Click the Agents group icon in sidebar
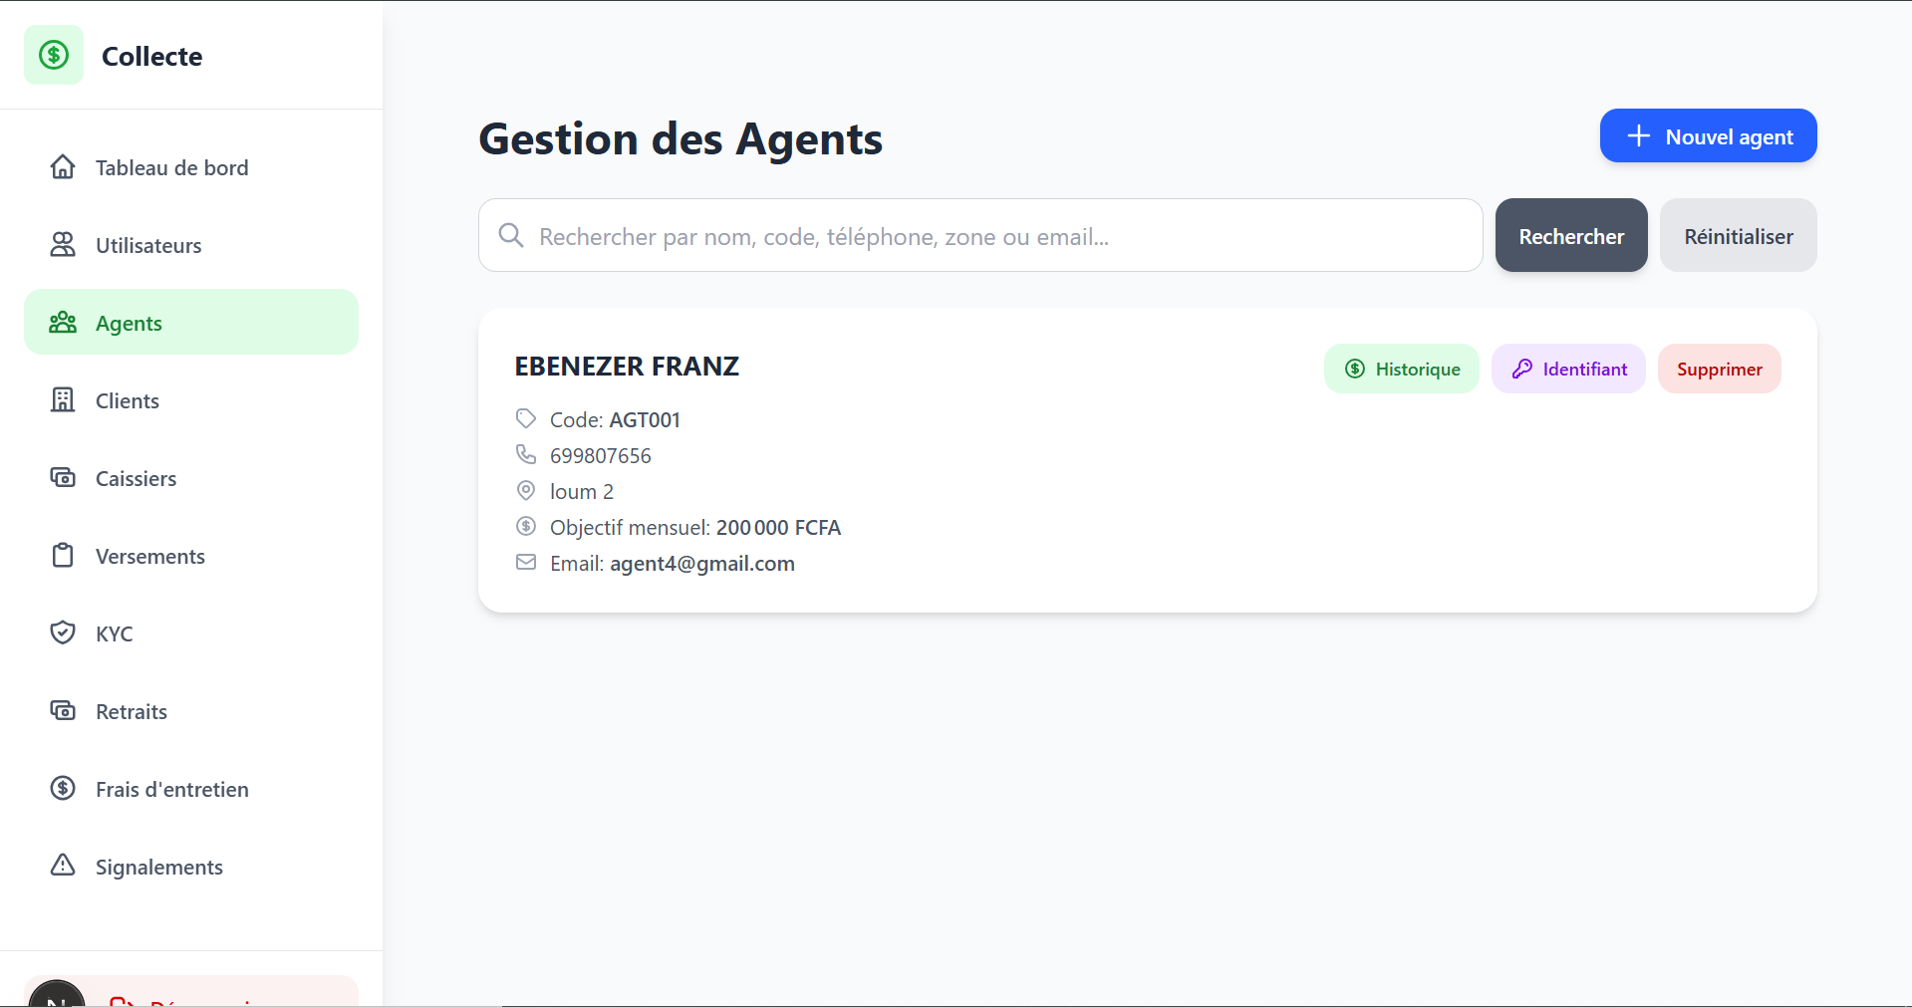Screen dimensions: 1912x1007 point(63,322)
